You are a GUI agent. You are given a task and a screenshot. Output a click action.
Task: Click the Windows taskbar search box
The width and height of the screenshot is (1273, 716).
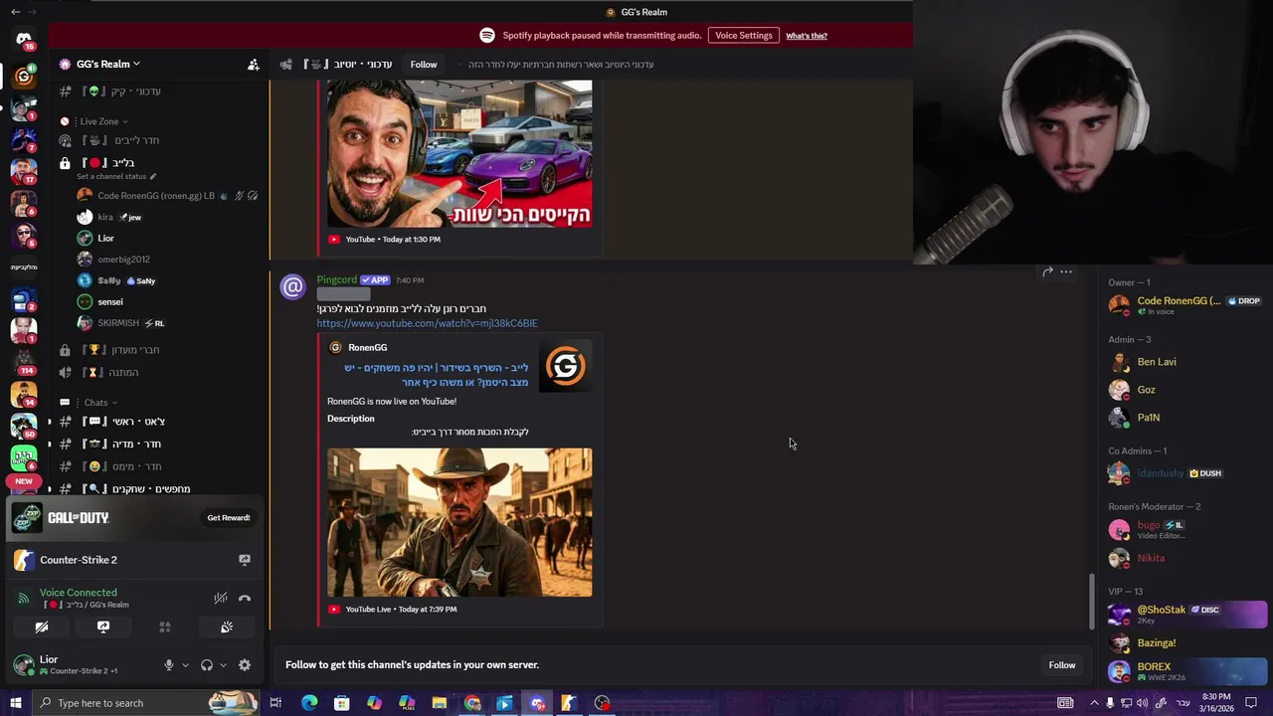click(x=145, y=703)
